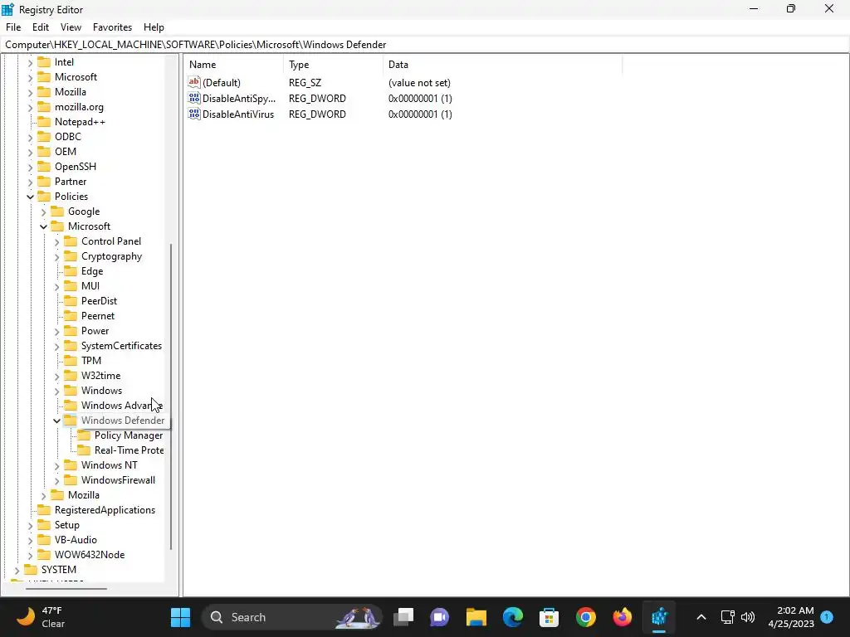Click the registry path address bar
The width and height of the screenshot is (850, 637).
point(425,45)
